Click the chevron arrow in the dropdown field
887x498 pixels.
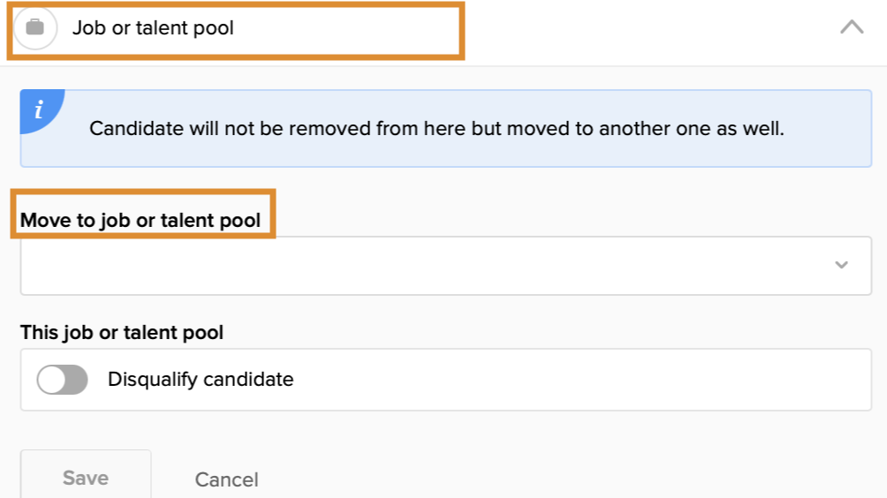pos(841,265)
